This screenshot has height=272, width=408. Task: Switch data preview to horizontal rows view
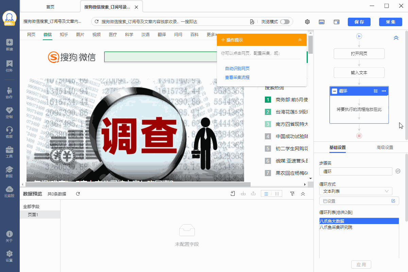coord(266,194)
